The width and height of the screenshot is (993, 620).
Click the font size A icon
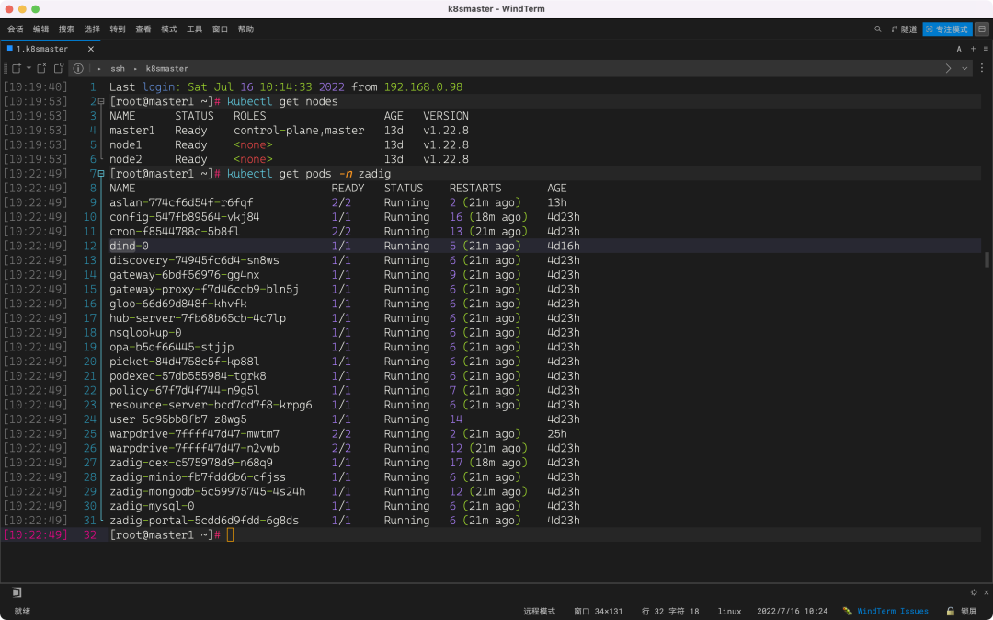pos(959,49)
